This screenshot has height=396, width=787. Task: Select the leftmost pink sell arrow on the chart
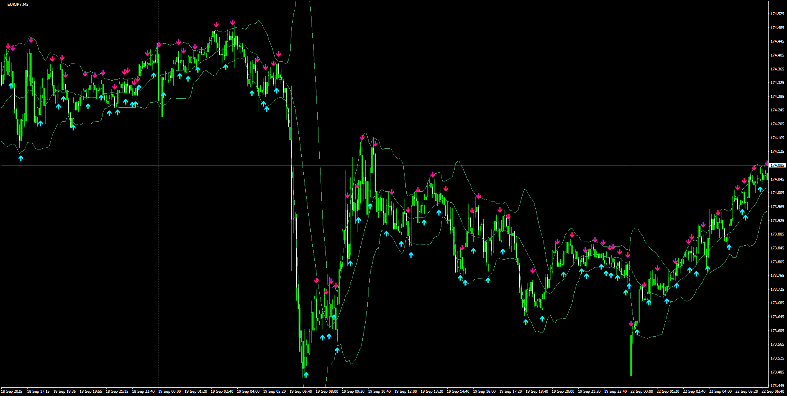[8, 46]
